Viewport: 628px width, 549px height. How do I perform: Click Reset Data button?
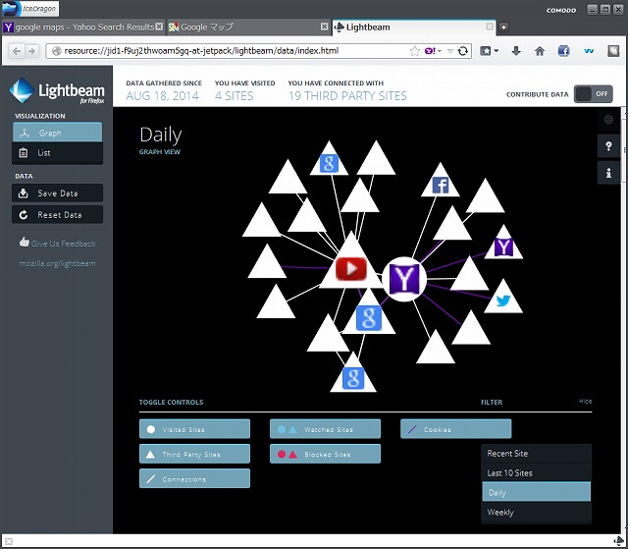(57, 215)
